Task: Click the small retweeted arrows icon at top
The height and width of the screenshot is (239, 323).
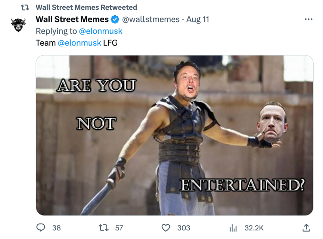Action: [25, 7]
